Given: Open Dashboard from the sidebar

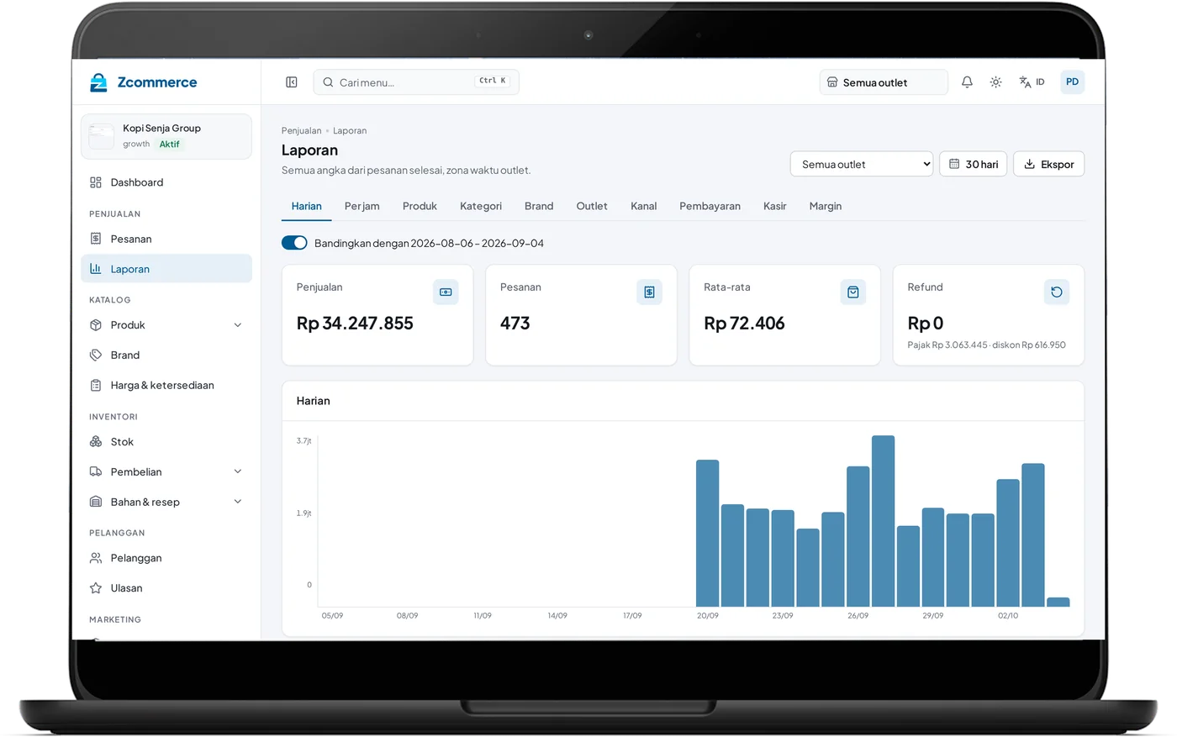Looking at the screenshot, I should pyautogui.click(x=166, y=182).
